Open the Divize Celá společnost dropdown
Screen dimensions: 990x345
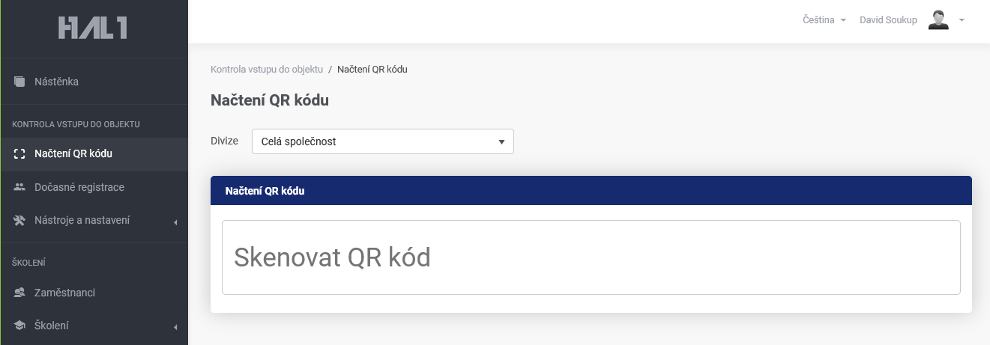pos(383,141)
